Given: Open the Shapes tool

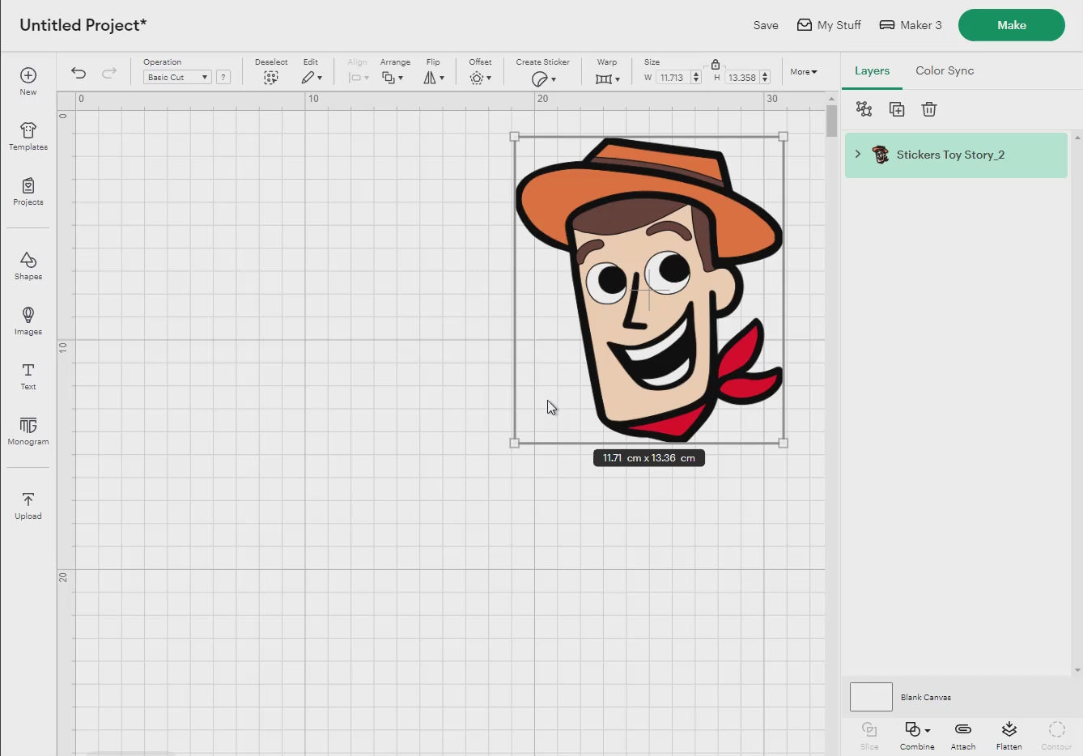Looking at the screenshot, I should pyautogui.click(x=28, y=265).
